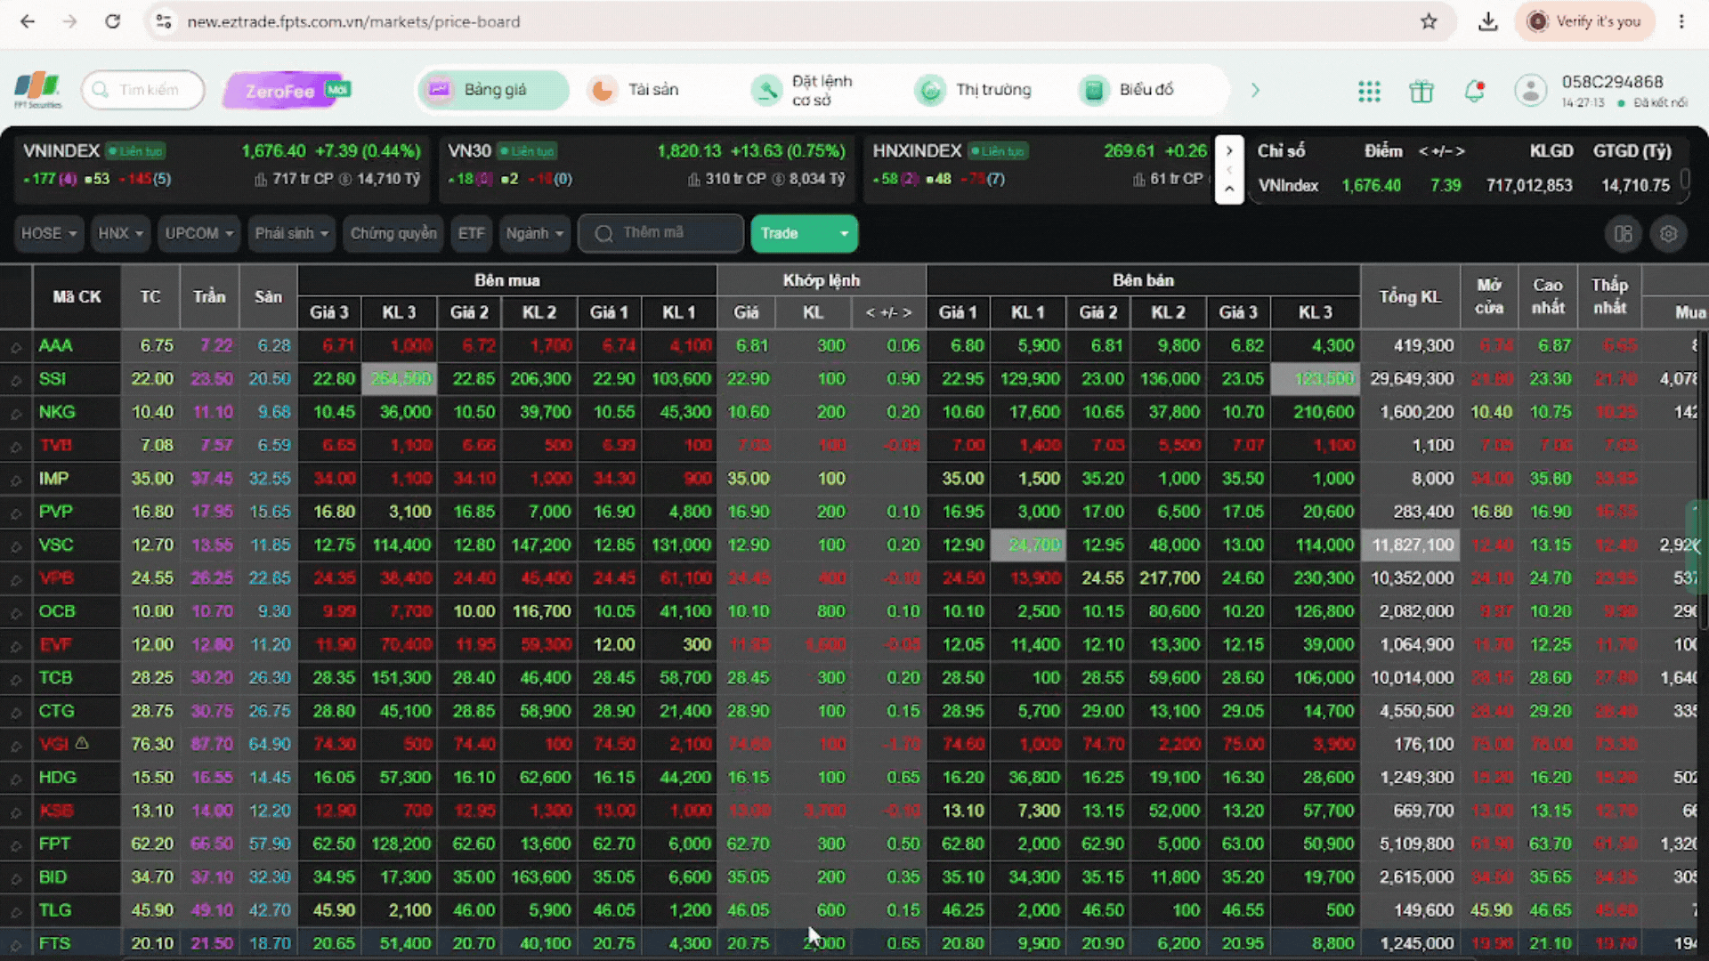Go back in browser history

click(x=28, y=21)
